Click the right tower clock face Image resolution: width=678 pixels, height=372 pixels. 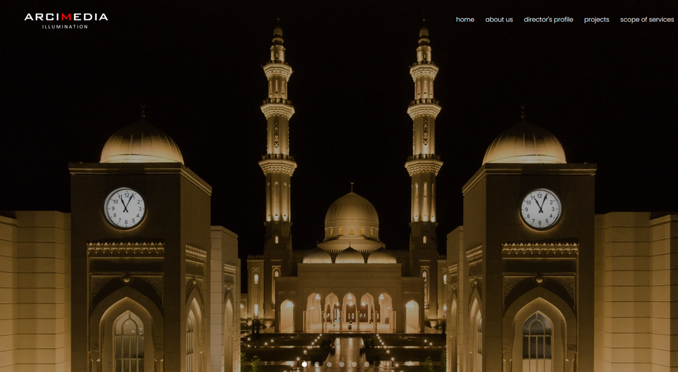[541, 209]
